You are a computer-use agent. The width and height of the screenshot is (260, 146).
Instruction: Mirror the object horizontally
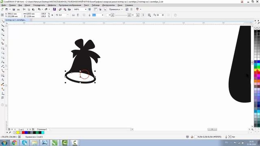[74, 15]
